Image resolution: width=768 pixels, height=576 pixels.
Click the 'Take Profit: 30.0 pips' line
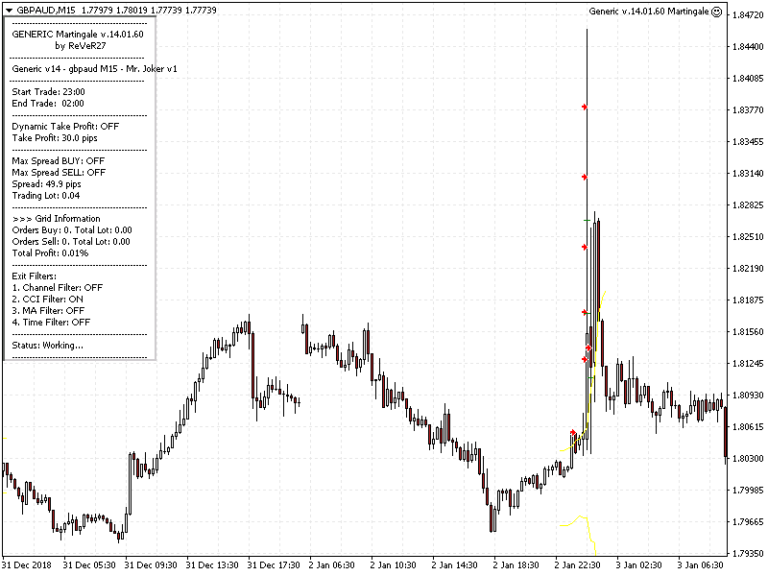point(55,138)
